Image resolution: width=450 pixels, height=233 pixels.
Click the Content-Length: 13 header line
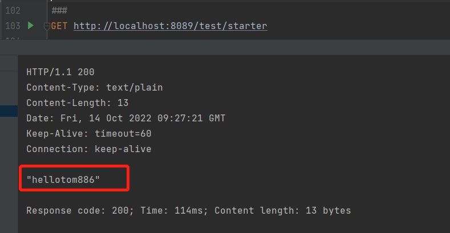78,103
